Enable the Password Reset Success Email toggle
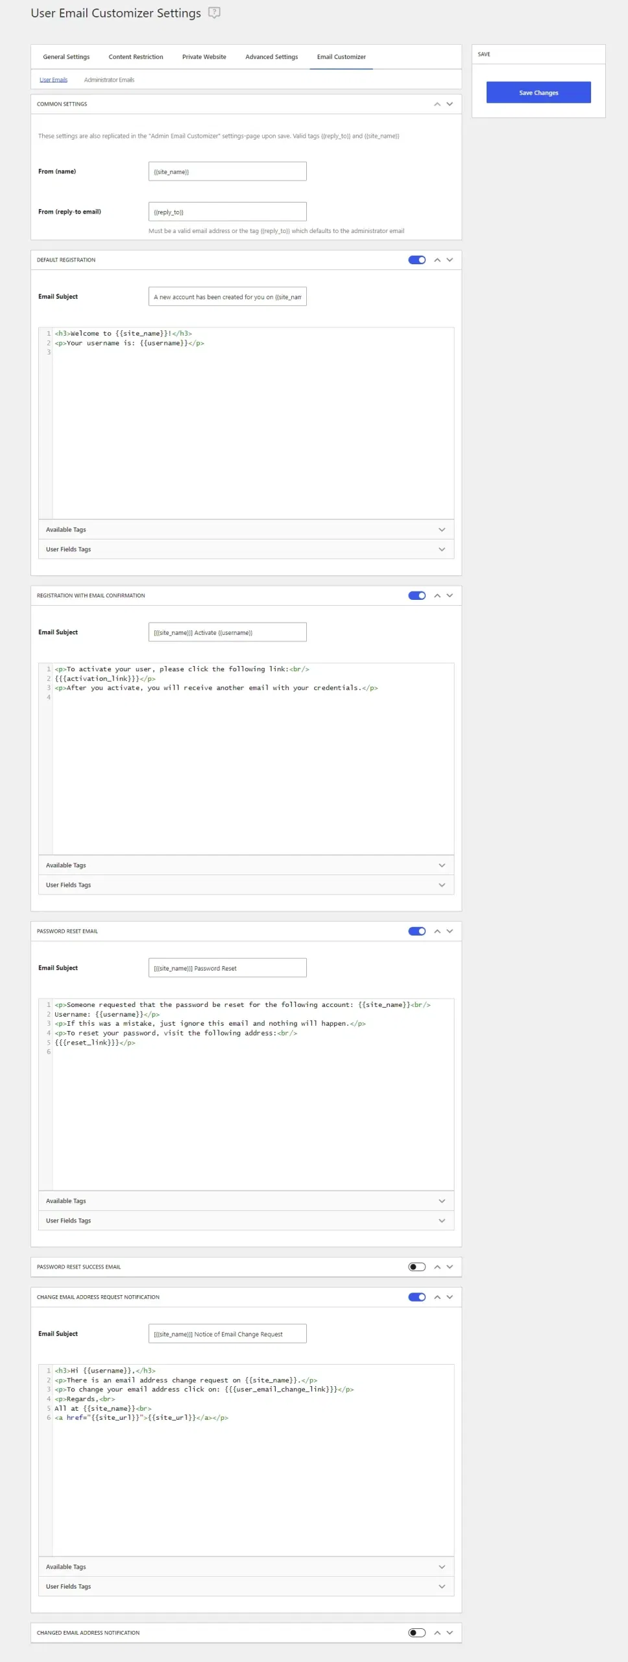Viewport: 628px width, 1662px height. point(417,1267)
